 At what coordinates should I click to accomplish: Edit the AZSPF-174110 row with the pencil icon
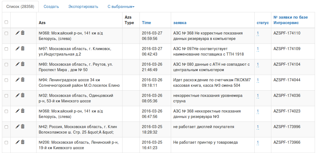(x=18, y=33)
